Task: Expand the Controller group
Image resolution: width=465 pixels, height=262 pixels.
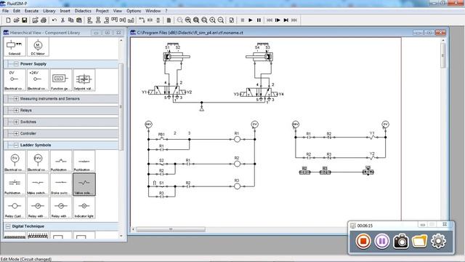Action: 16,133
